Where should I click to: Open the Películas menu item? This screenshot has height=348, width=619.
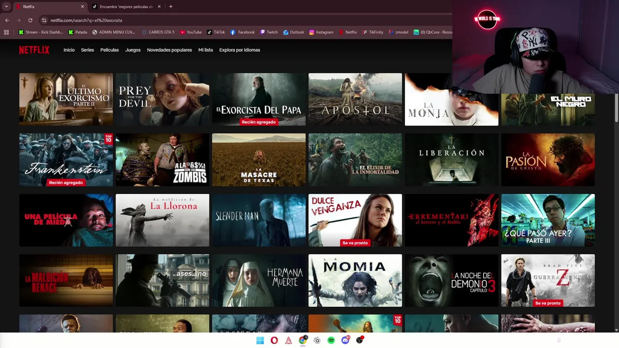click(109, 50)
